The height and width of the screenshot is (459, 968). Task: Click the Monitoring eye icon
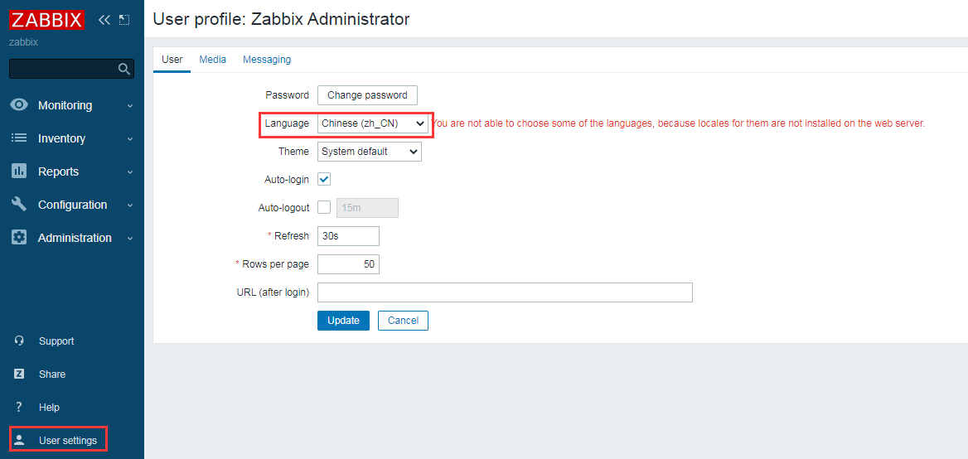tap(19, 105)
